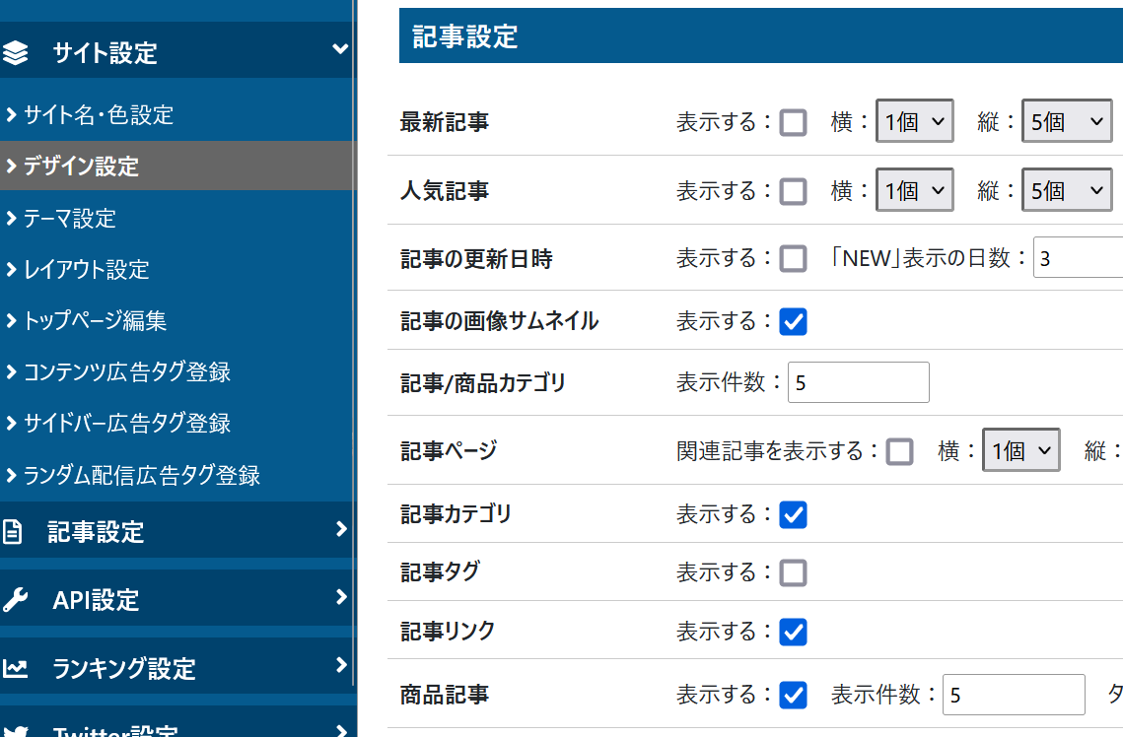Open the 記事ページ 横 dropdown
This screenshot has height=737, width=1123.
click(x=1020, y=451)
